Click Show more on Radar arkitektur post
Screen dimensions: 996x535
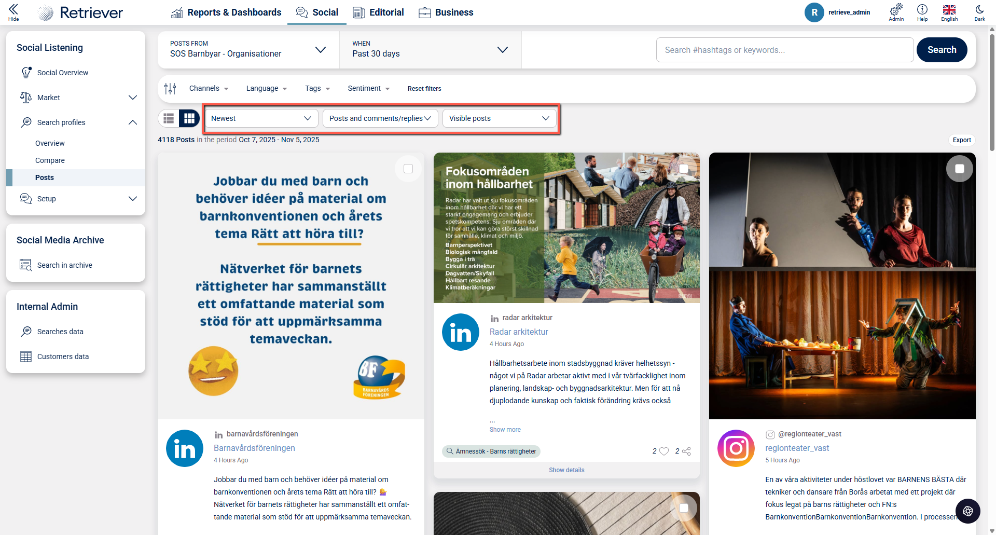[x=505, y=430]
